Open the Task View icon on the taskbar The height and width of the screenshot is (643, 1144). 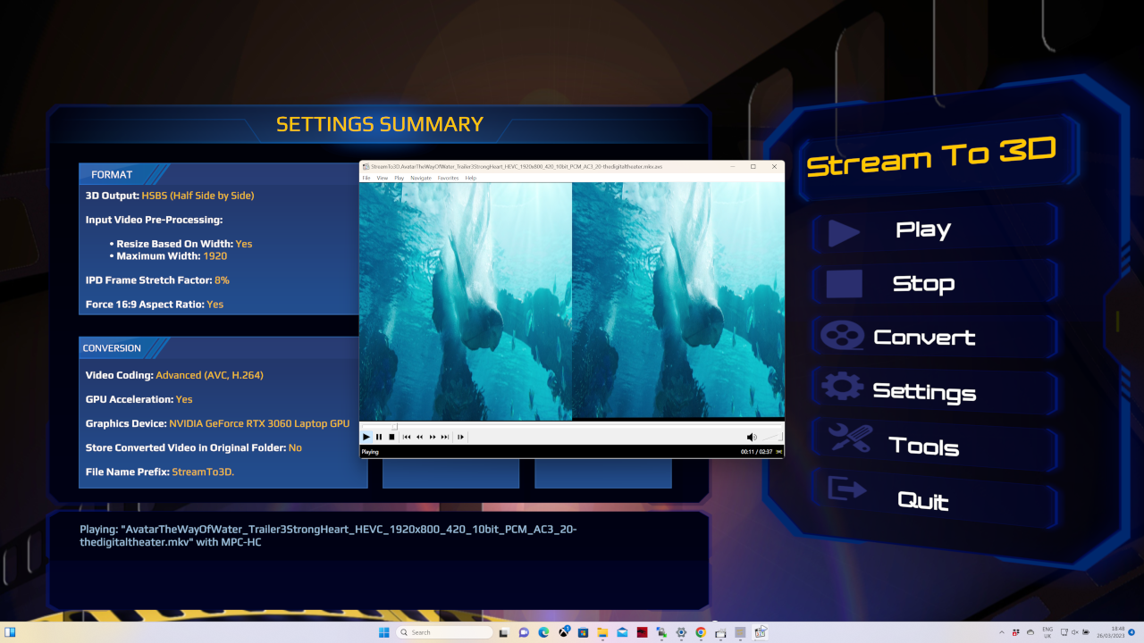pyautogui.click(x=505, y=632)
